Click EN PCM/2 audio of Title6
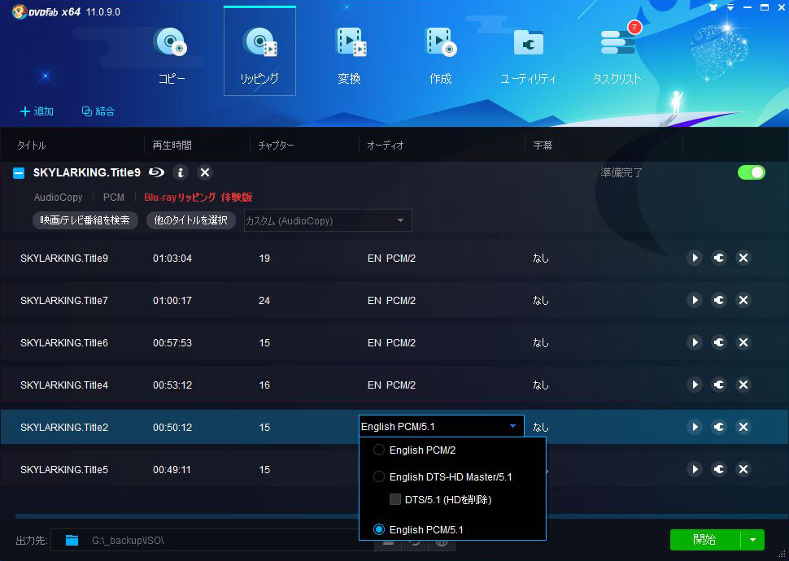789x561 pixels. click(x=391, y=342)
